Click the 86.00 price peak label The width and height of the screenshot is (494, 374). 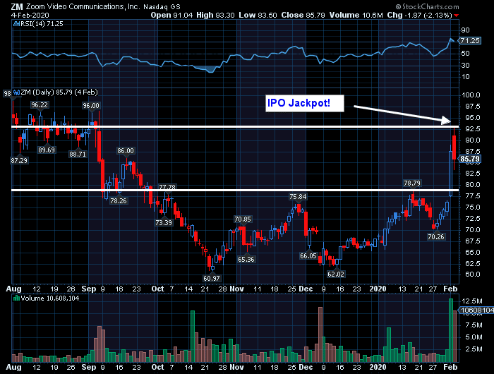click(x=126, y=150)
